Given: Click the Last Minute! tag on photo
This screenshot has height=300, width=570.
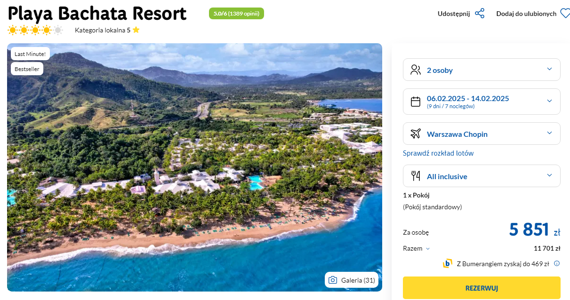Looking at the screenshot, I should coord(30,54).
